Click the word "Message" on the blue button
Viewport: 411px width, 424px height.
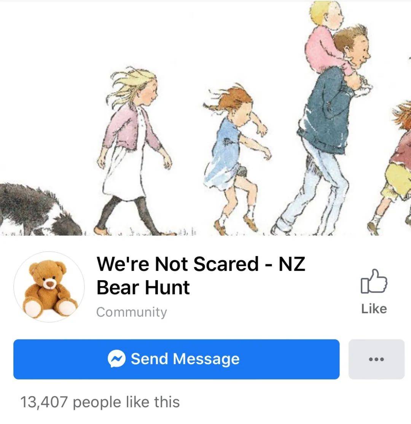pos(206,359)
